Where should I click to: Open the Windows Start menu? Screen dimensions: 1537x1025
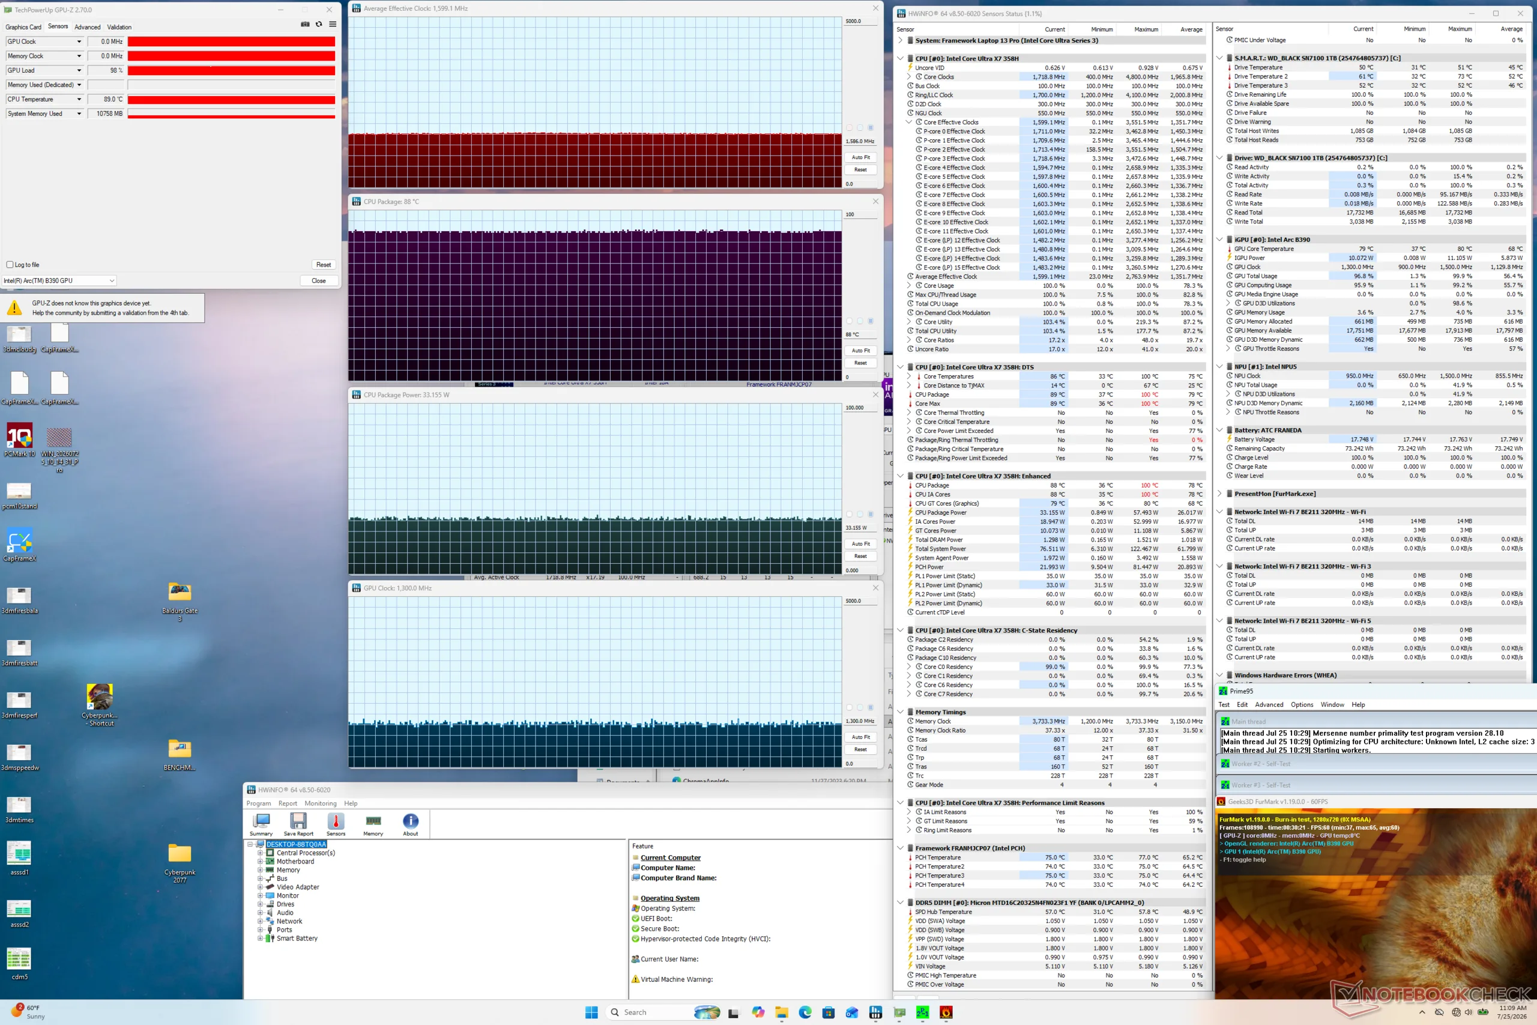pos(592,1012)
